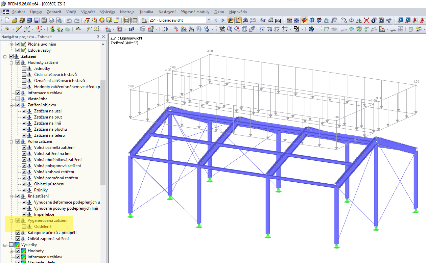Go to previous load case arrow
Screen dimensions: 426x263
coord(215,20)
